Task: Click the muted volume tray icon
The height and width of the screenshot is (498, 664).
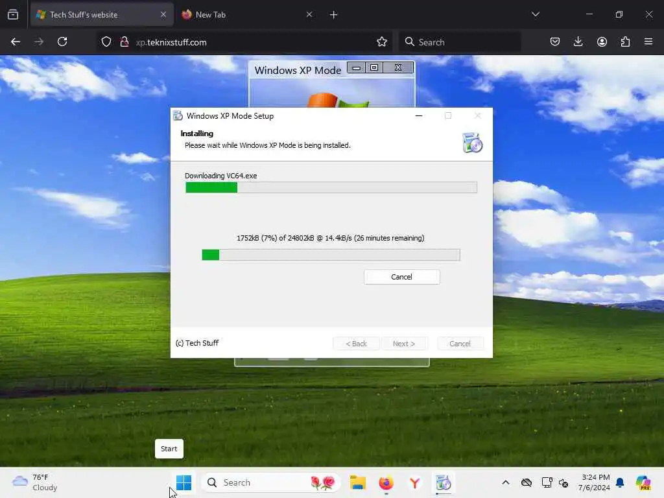Action: (x=563, y=482)
